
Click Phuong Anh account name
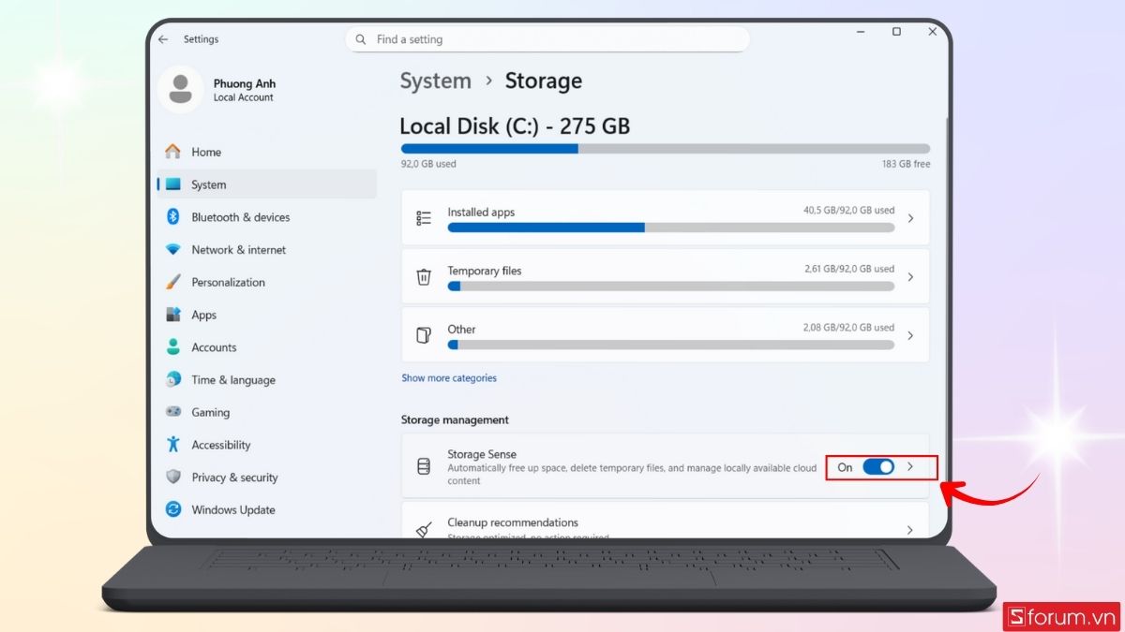[244, 83]
